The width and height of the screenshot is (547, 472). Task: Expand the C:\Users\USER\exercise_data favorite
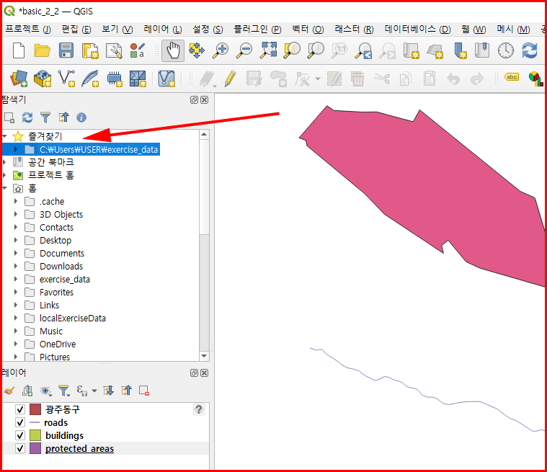click(x=16, y=149)
